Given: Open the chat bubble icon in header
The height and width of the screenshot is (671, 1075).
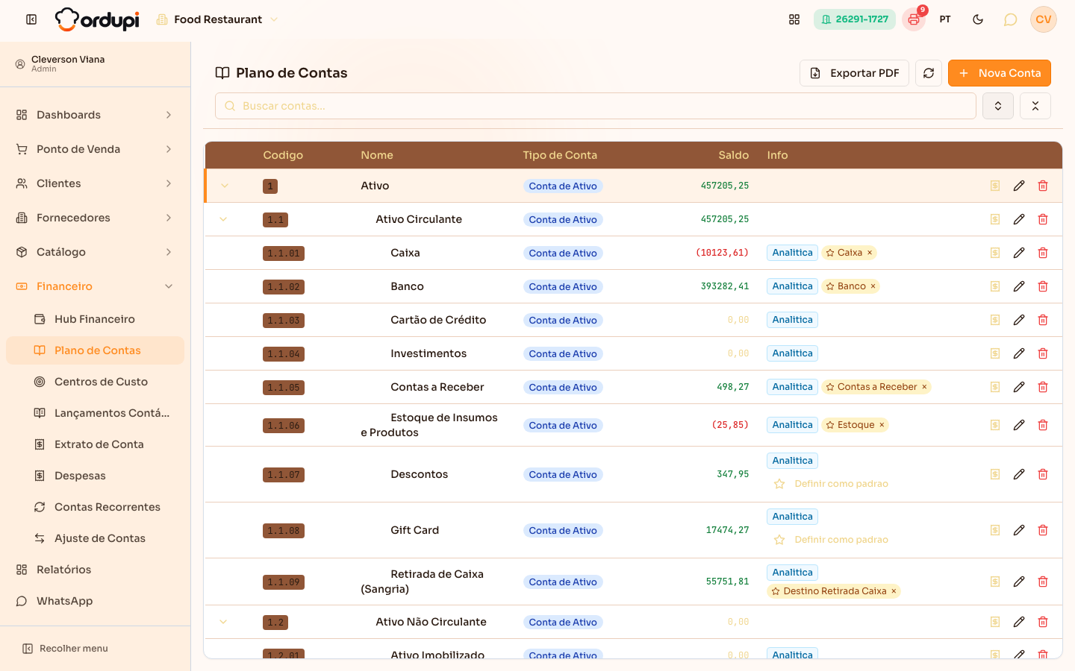Looking at the screenshot, I should tap(1010, 19).
